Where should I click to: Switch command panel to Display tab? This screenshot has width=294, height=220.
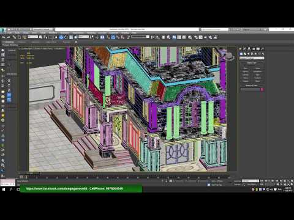(x=258, y=49)
